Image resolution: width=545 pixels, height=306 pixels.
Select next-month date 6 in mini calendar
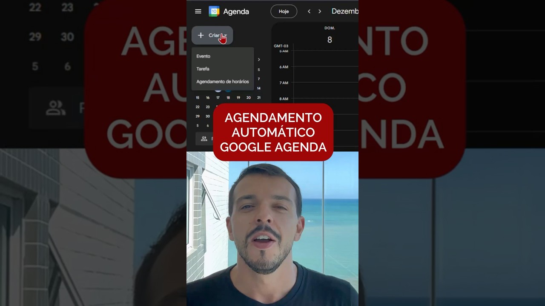coord(208,126)
